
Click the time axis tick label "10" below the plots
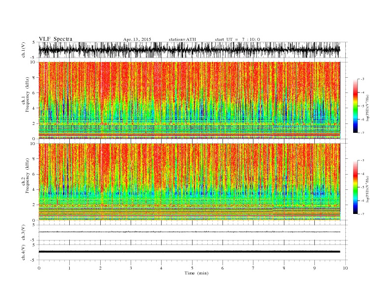point(345,268)
